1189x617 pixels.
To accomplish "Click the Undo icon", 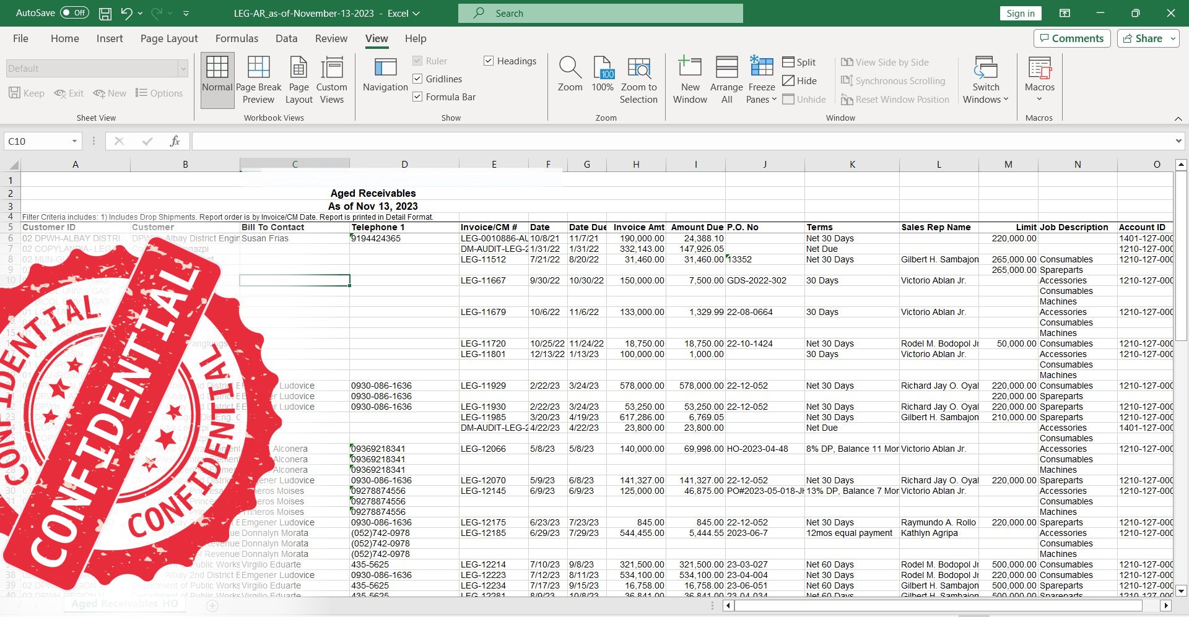I will click(x=126, y=13).
